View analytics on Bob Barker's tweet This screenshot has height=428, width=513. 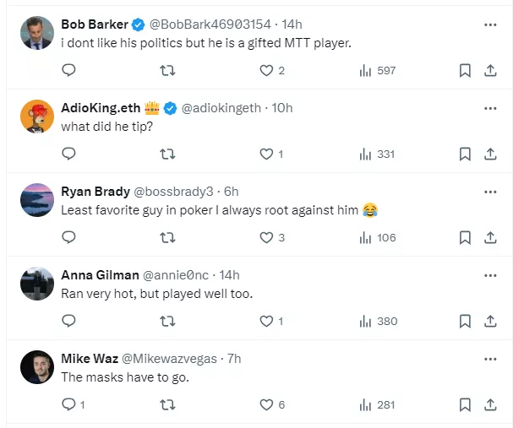pyautogui.click(x=377, y=71)
